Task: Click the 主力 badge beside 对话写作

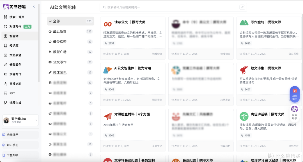Action: tap(27, 27)
